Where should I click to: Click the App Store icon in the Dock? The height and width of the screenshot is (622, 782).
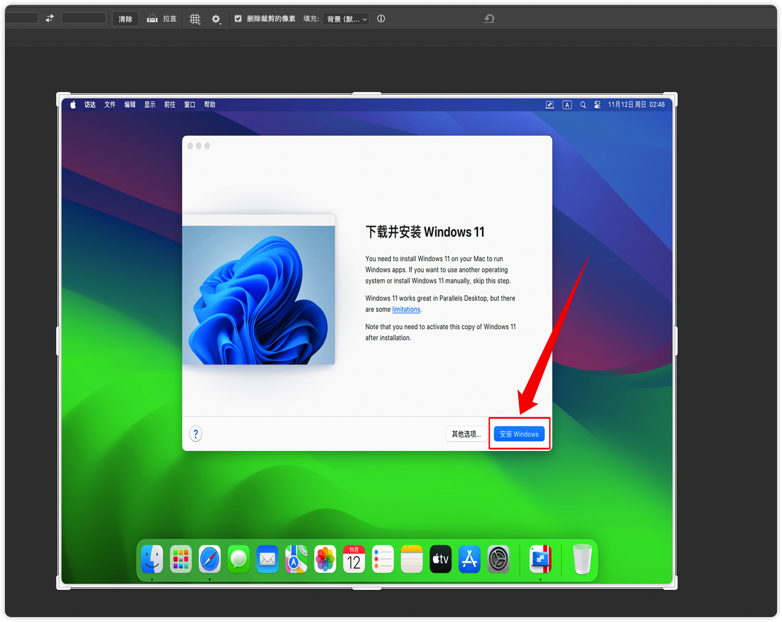(469, 560)
